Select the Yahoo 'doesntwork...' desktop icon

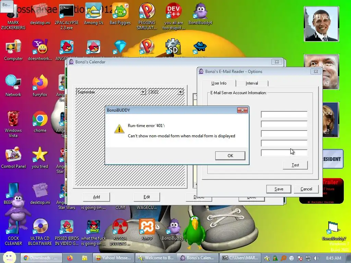point(40,50)
